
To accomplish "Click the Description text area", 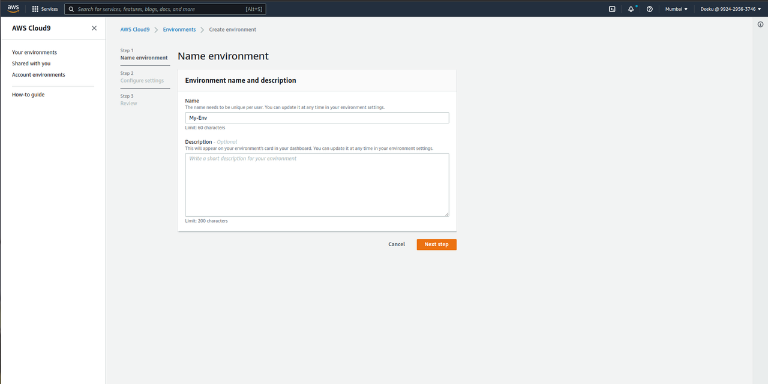I will click(317, 185).
